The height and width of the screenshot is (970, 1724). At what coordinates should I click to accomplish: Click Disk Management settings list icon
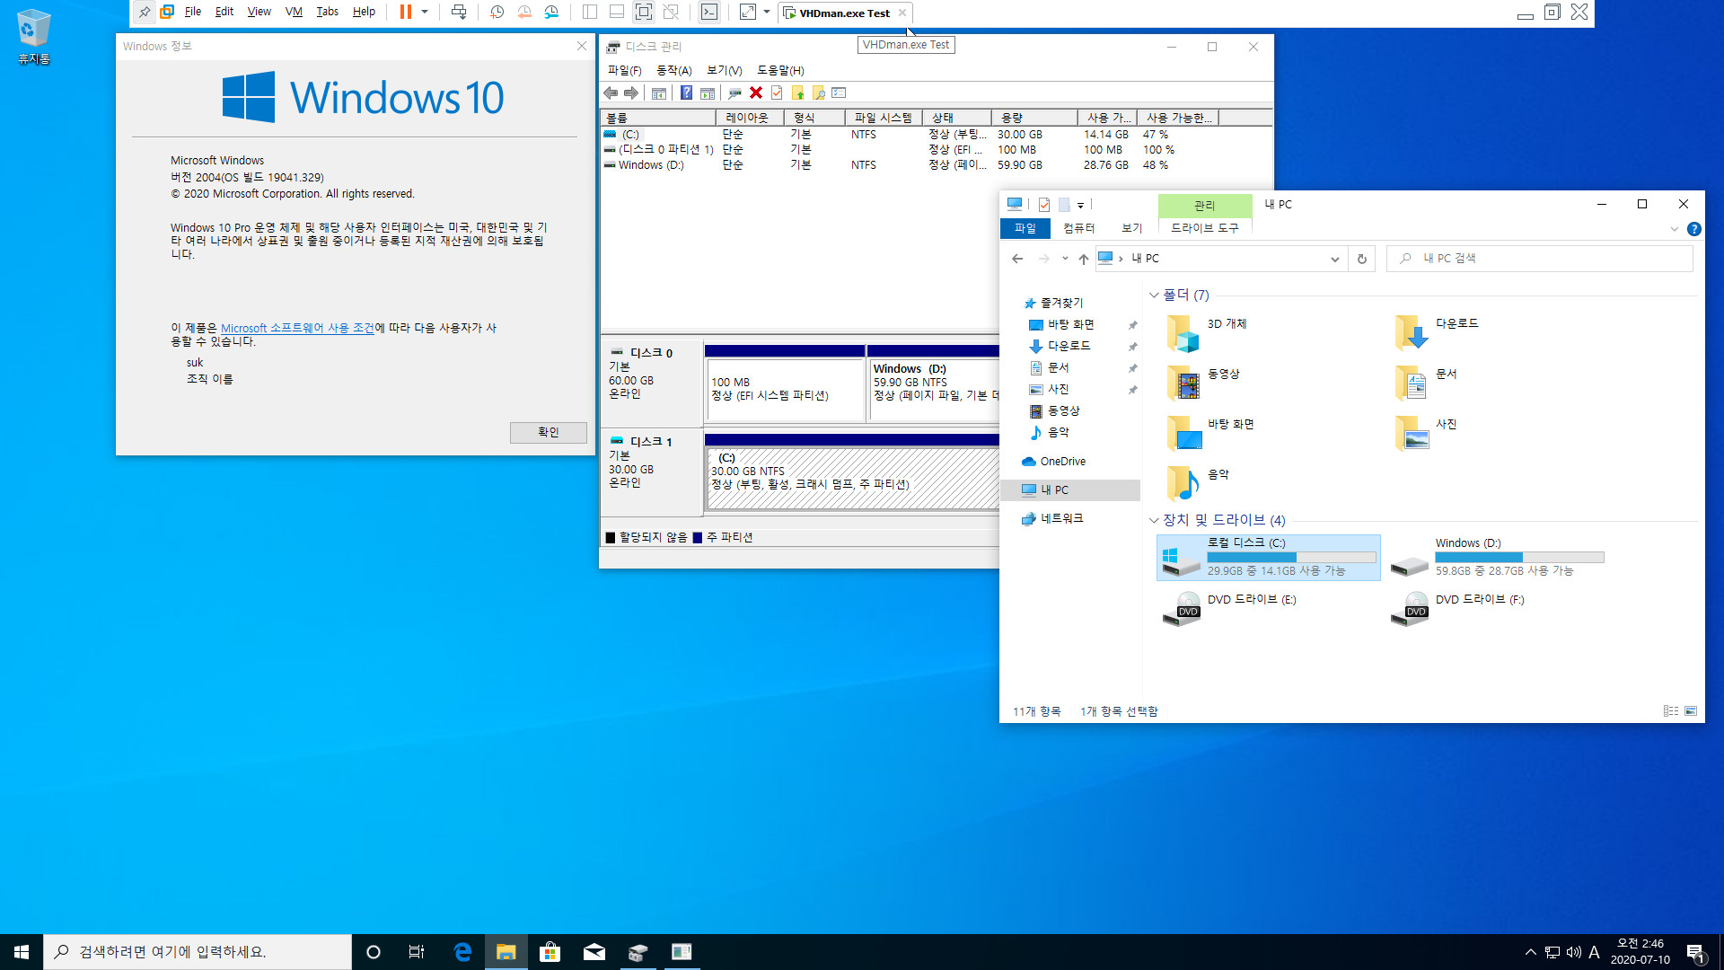point(840,93)
